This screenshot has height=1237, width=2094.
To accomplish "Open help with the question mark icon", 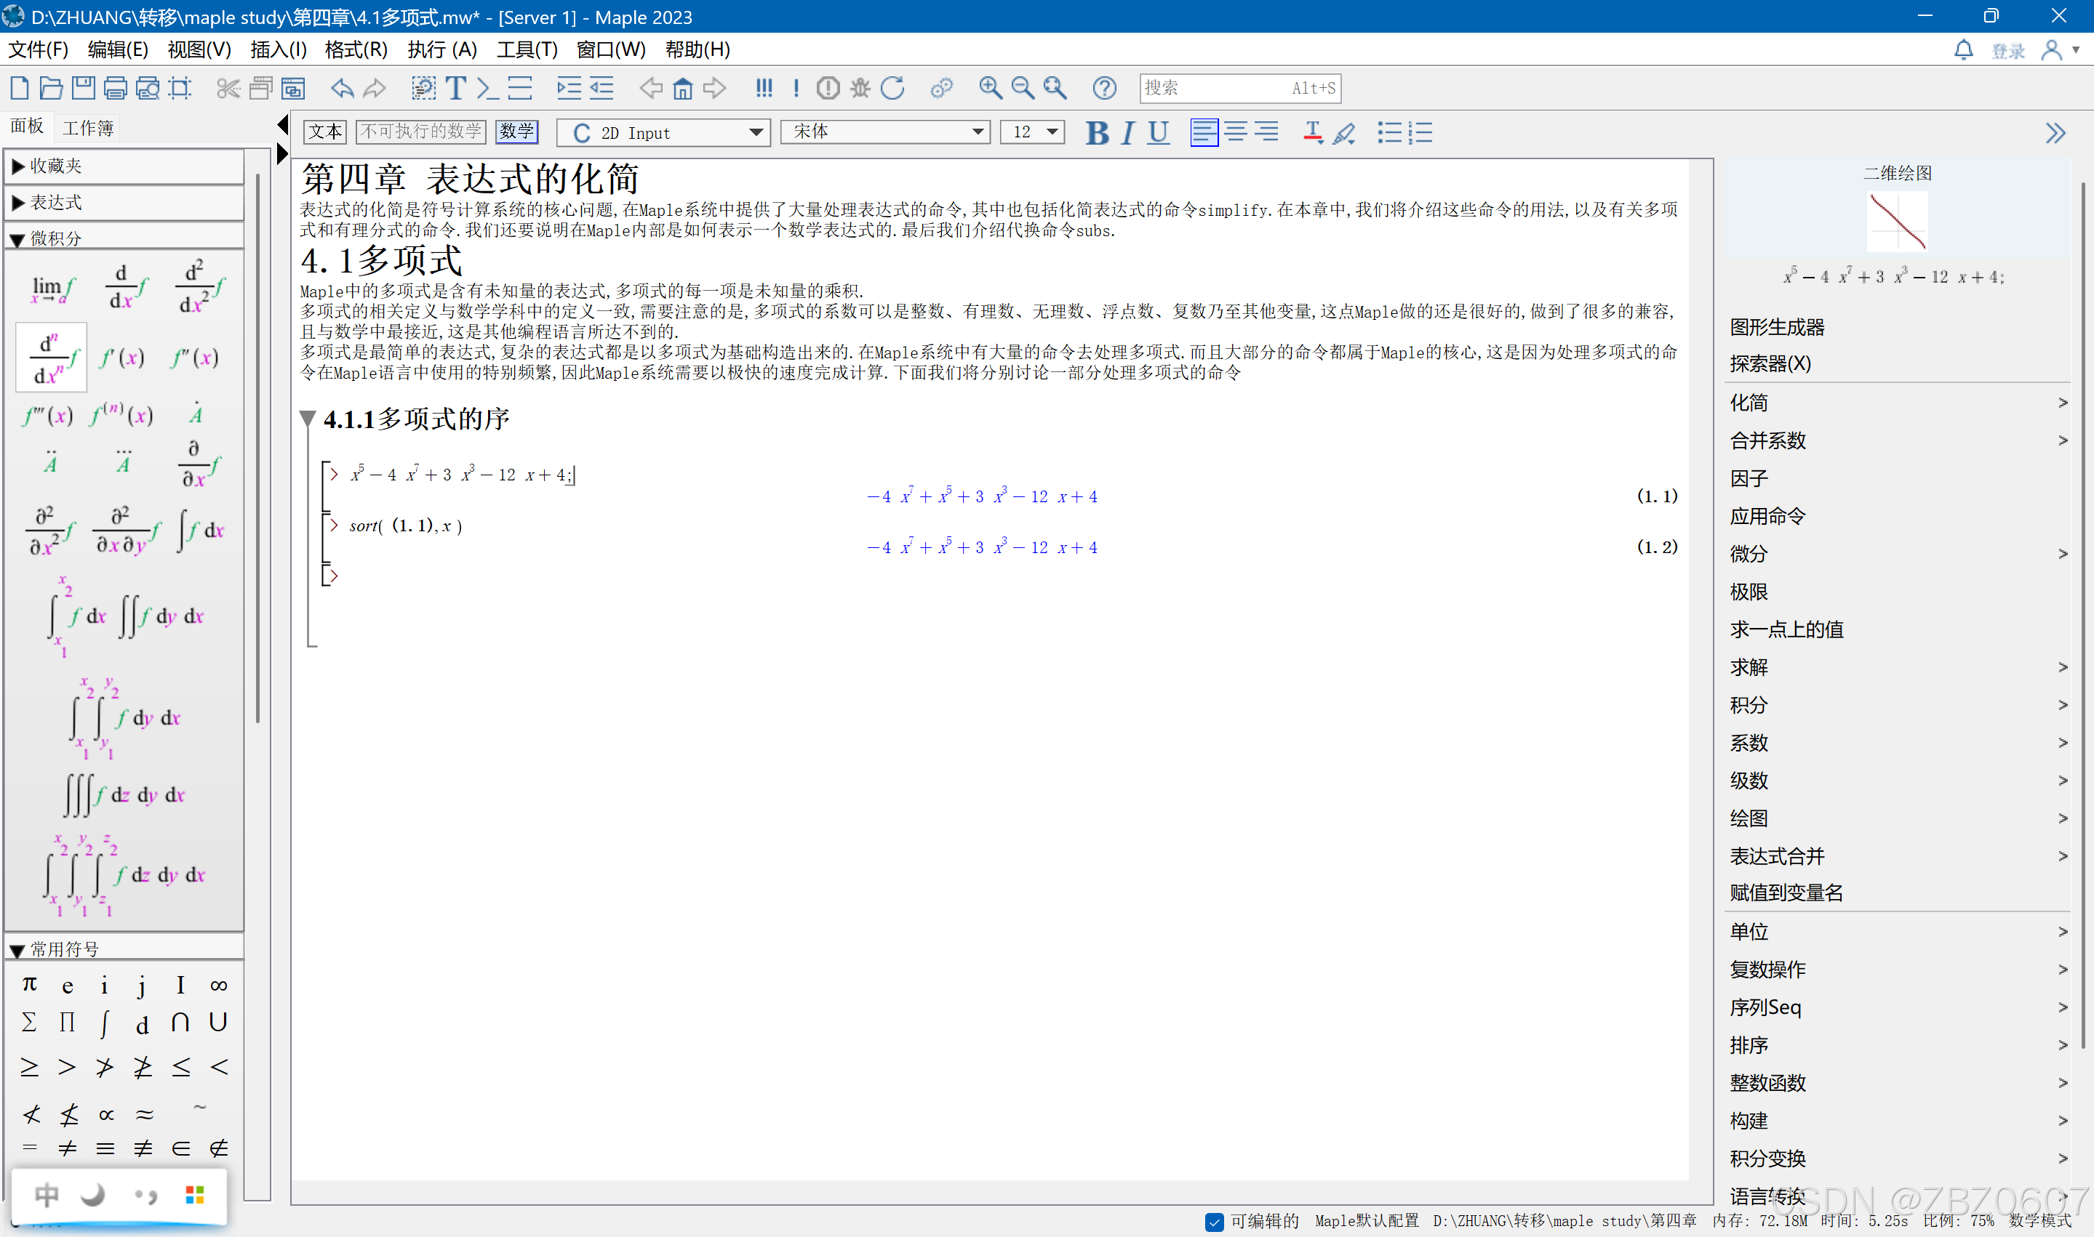I will coord(1104,87).
